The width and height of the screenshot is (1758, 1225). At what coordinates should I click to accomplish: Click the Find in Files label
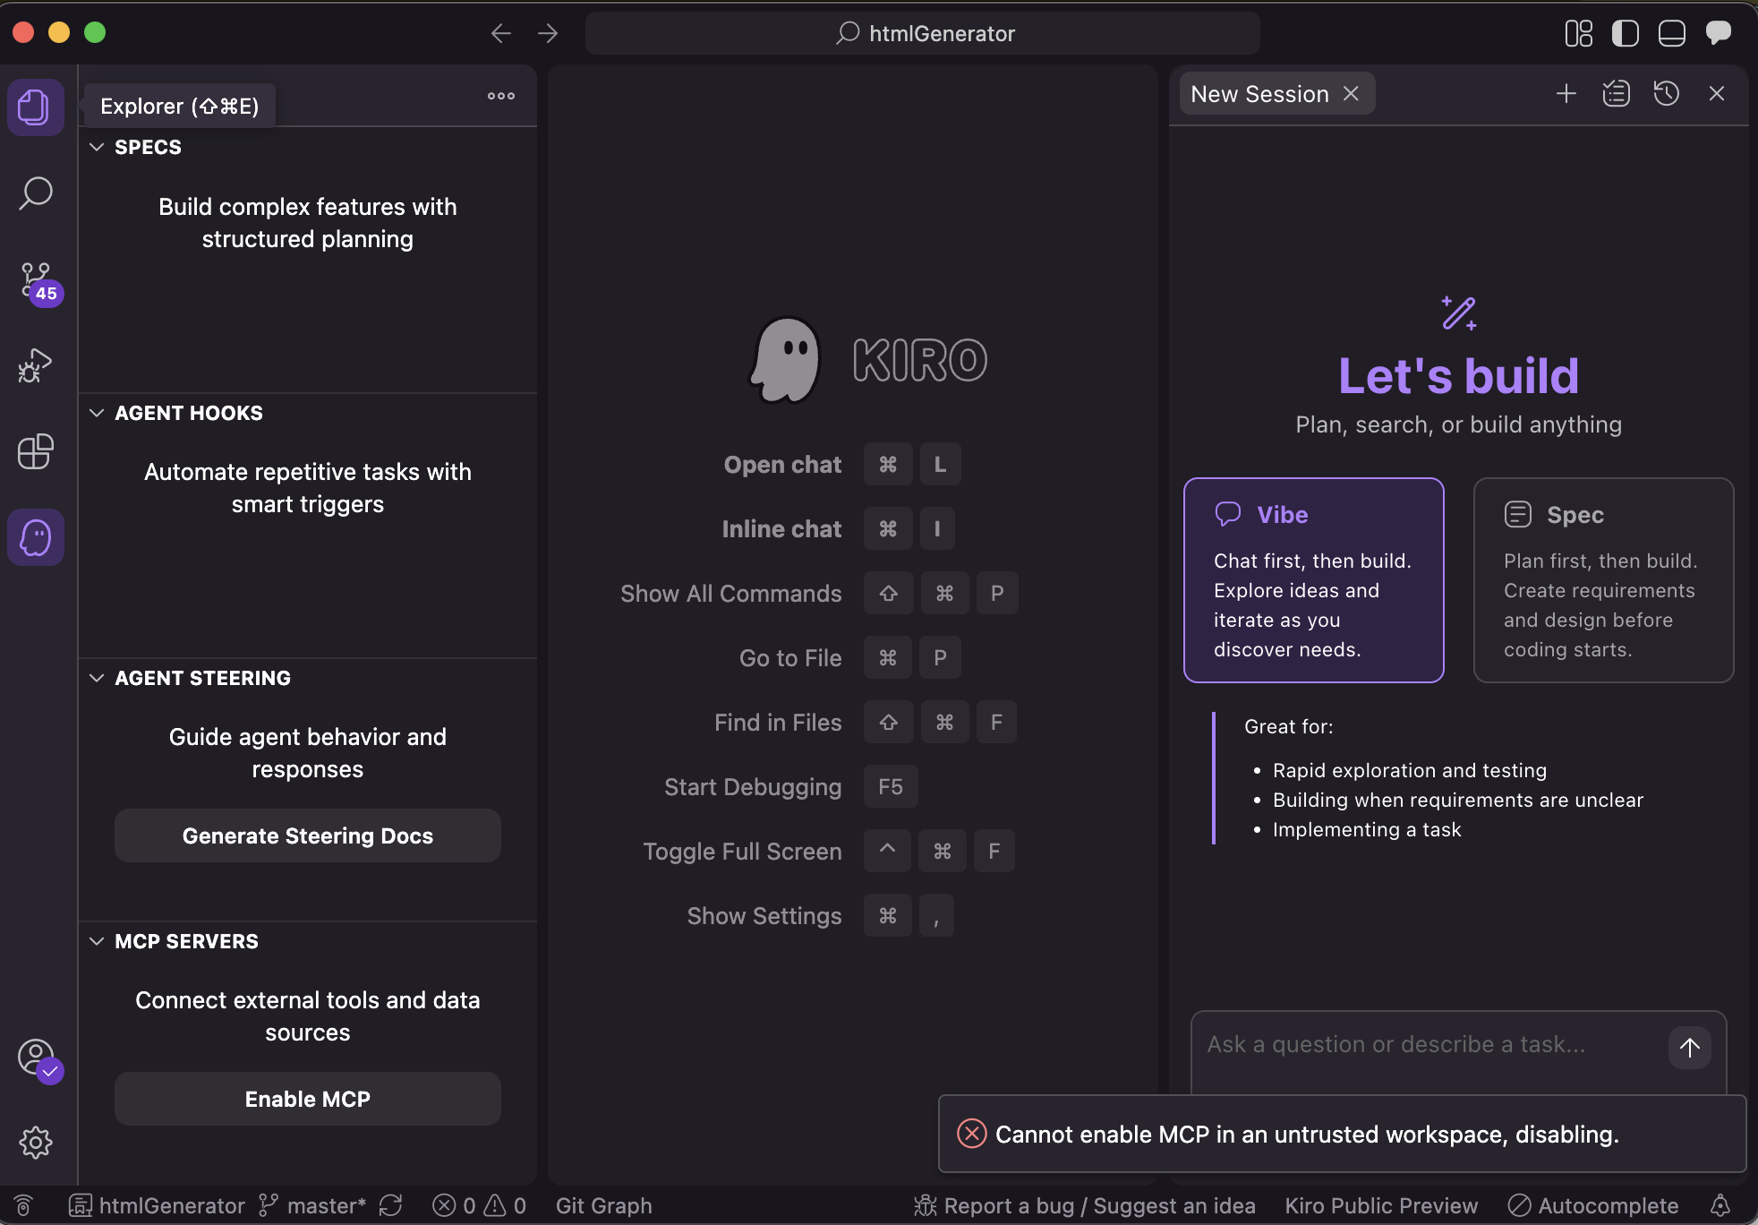pos(778,723)
